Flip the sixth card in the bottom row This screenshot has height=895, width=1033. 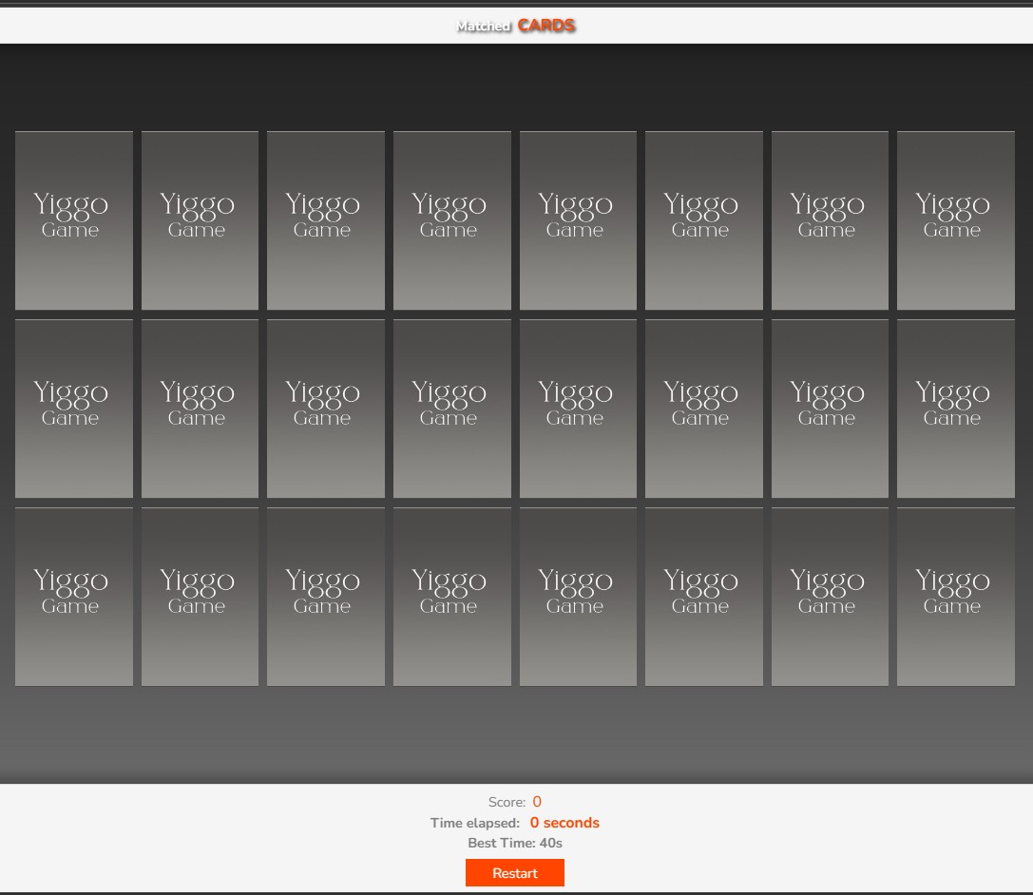coord(703,597)
